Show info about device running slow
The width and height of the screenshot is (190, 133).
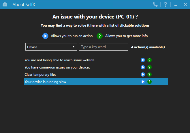pos(149,82)
